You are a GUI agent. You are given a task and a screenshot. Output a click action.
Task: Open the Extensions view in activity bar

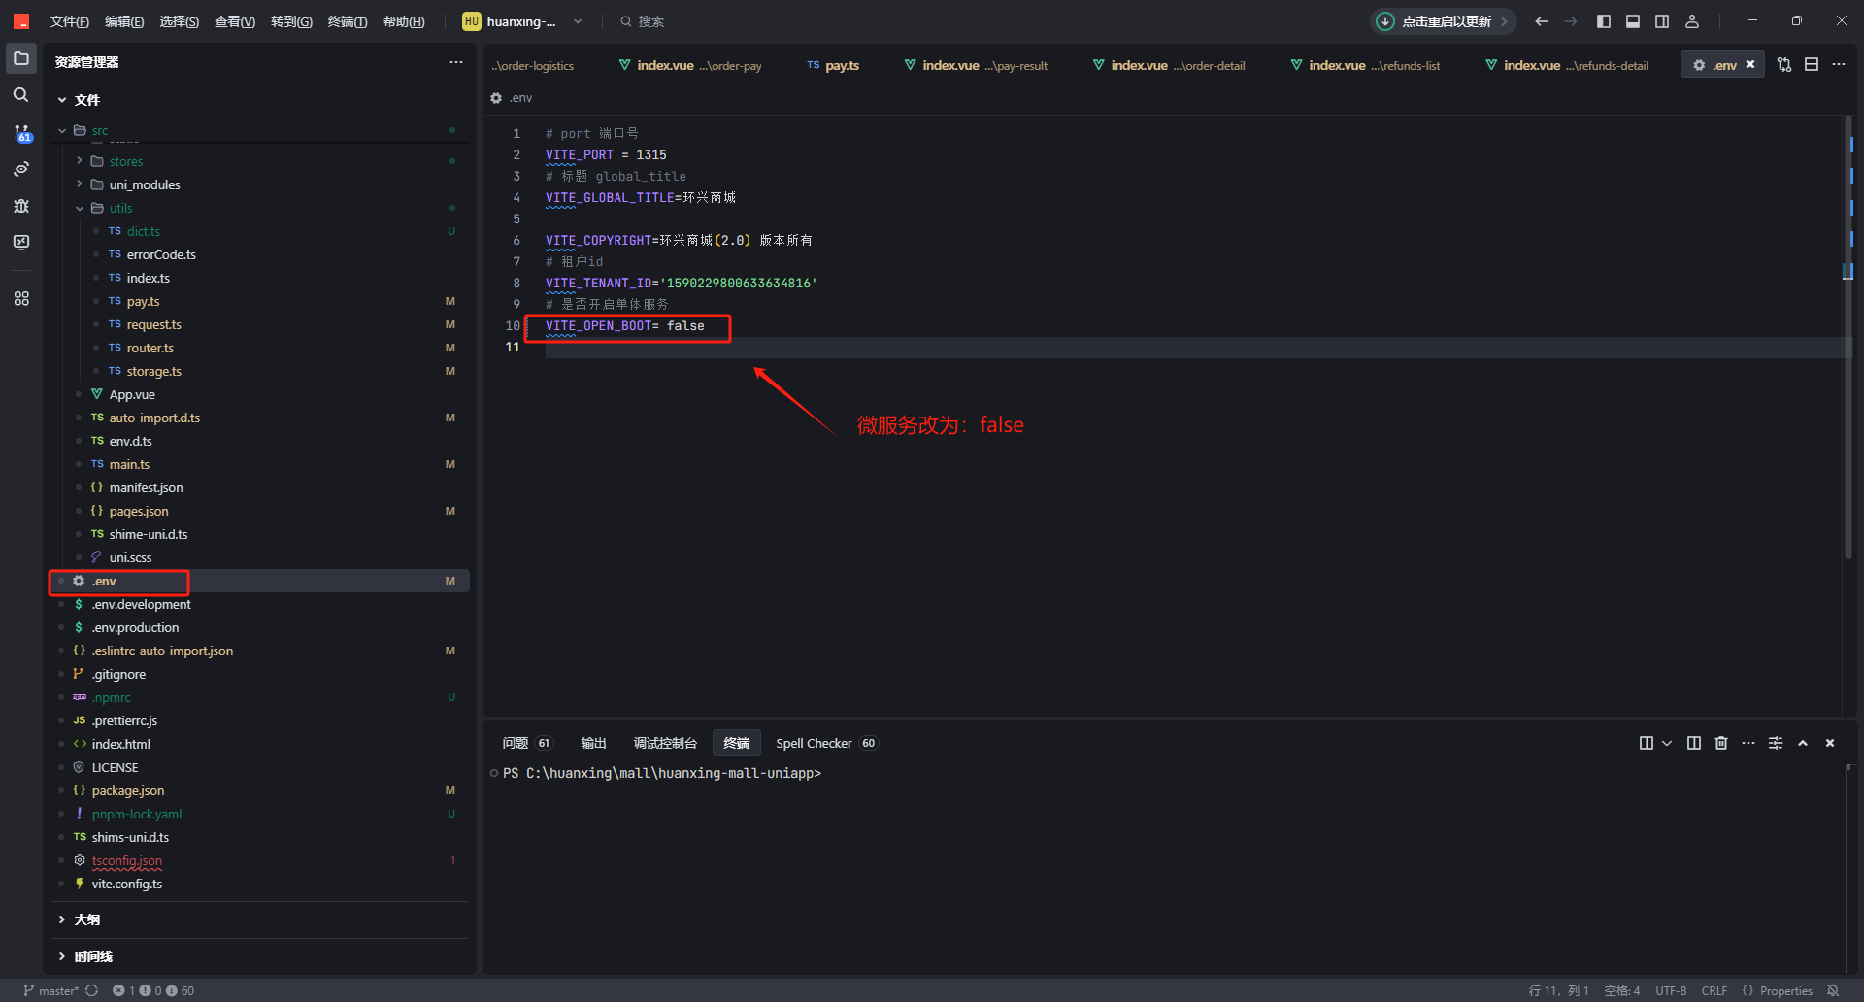pyautogui.click(x=21, y=298)
